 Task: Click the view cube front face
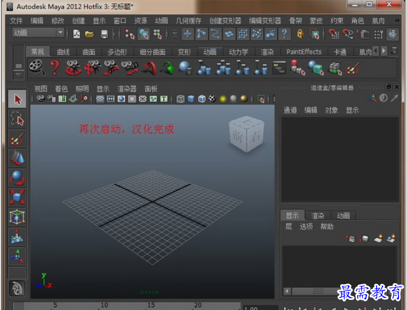[x=238, y=138]
